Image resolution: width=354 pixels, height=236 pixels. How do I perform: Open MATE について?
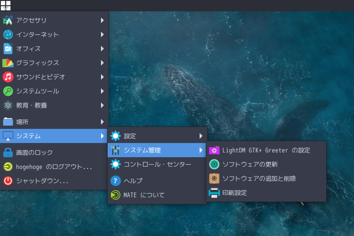pos(157,195)
